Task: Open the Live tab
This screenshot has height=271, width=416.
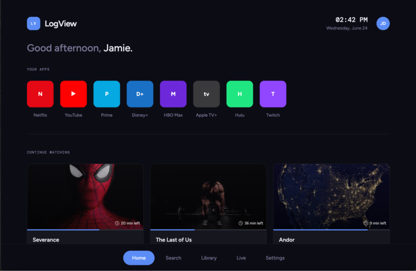Action: click(241, 258)
